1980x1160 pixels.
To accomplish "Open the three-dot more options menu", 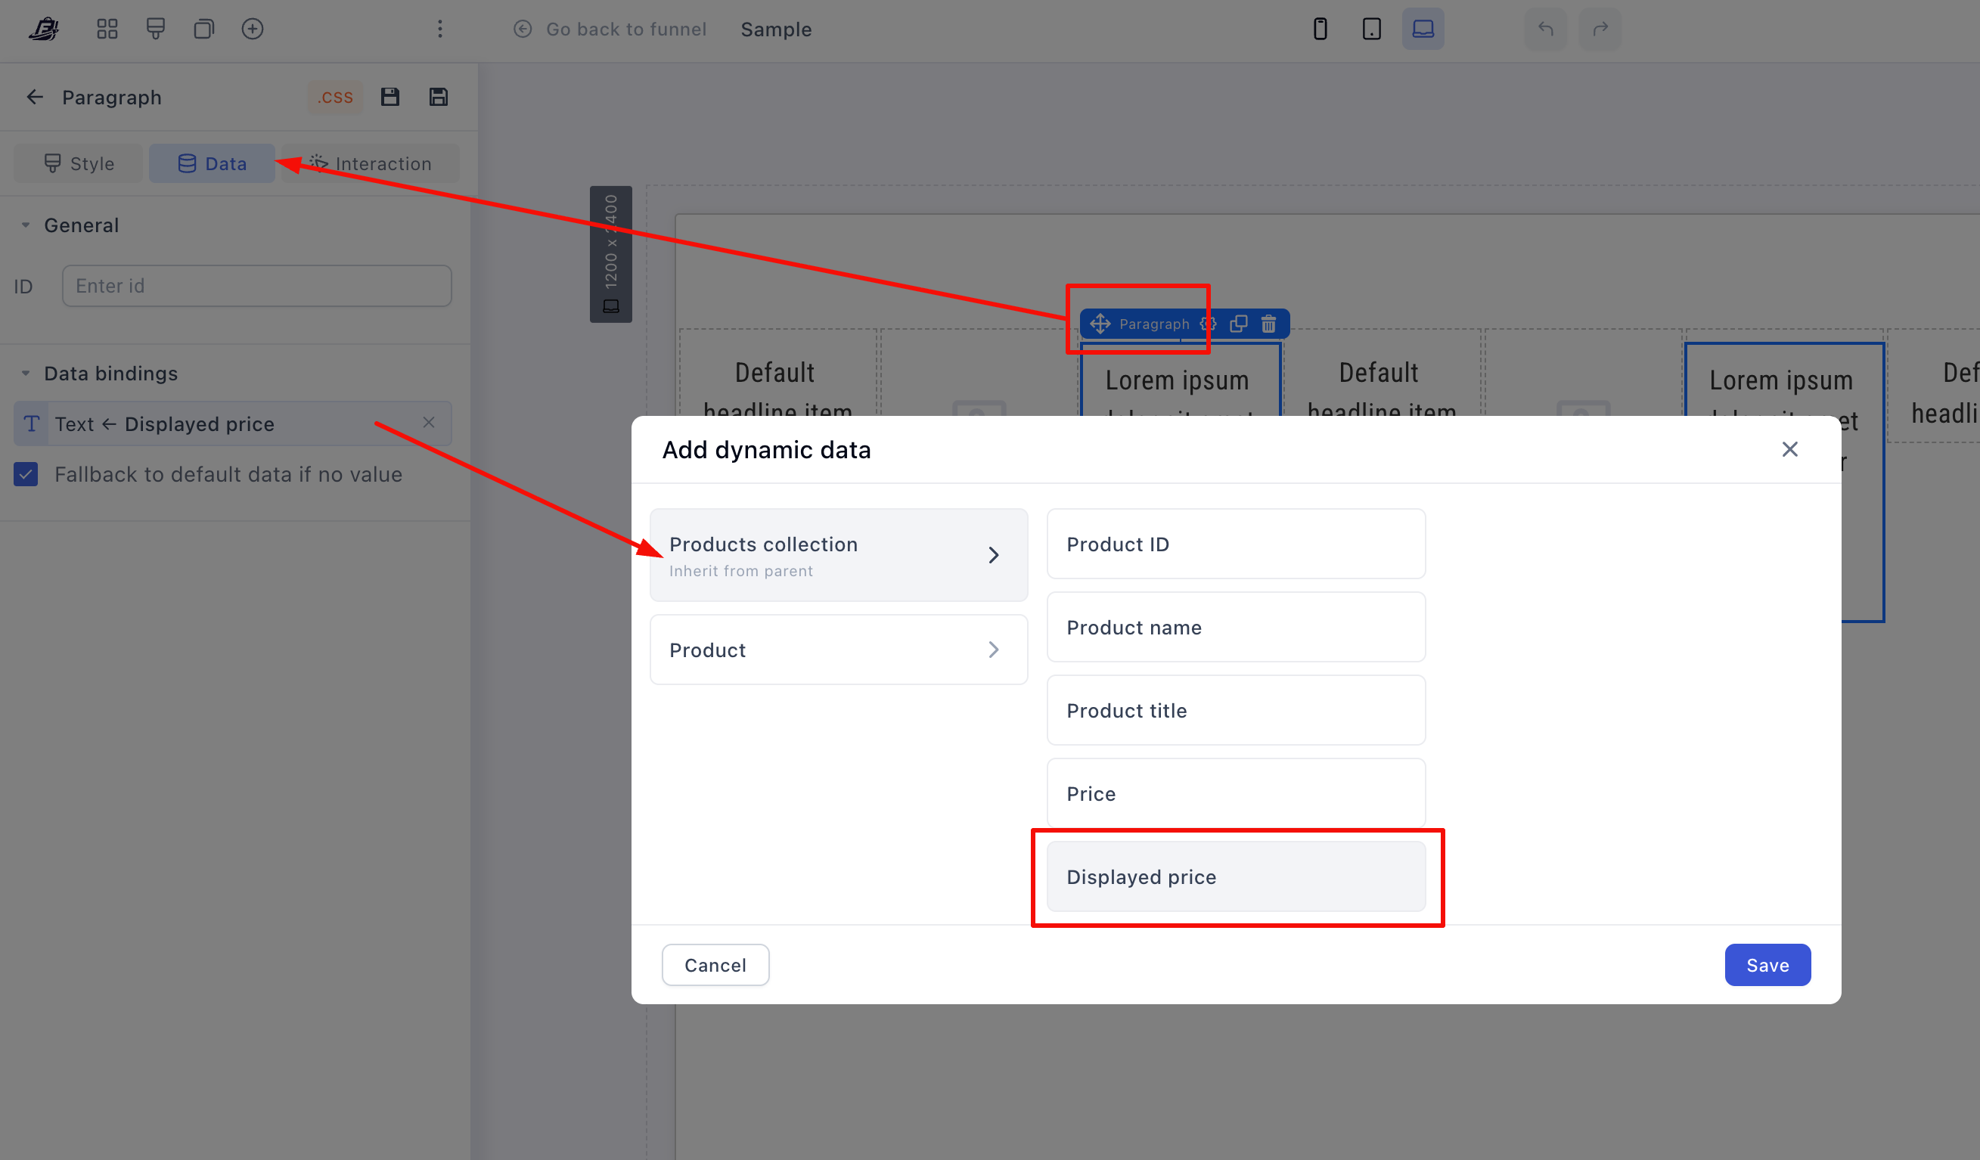I will click(x=440, y=29).
